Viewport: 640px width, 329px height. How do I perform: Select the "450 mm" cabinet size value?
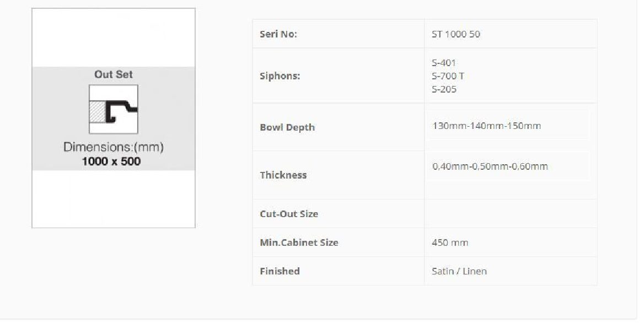point(450,242)
